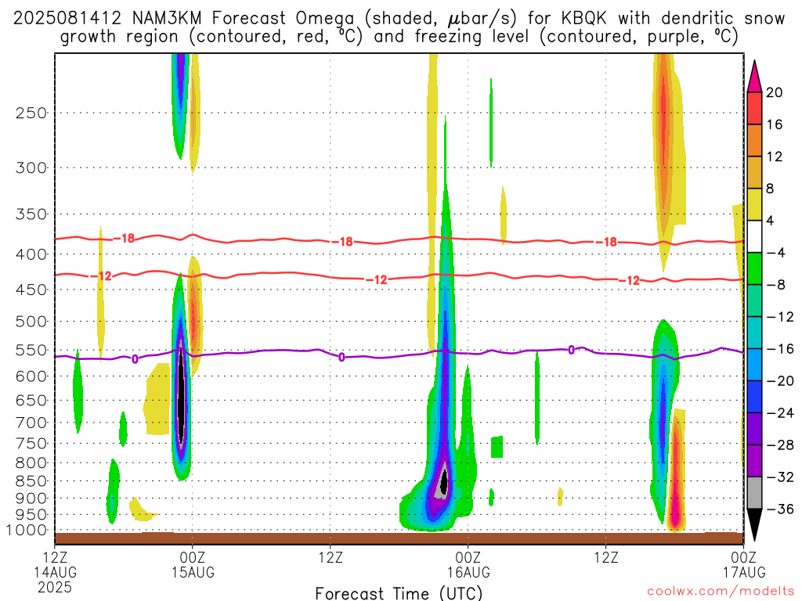Click the 750 pressure level label
The width and height of the screenshot is (802, 601).
point(31,444)
